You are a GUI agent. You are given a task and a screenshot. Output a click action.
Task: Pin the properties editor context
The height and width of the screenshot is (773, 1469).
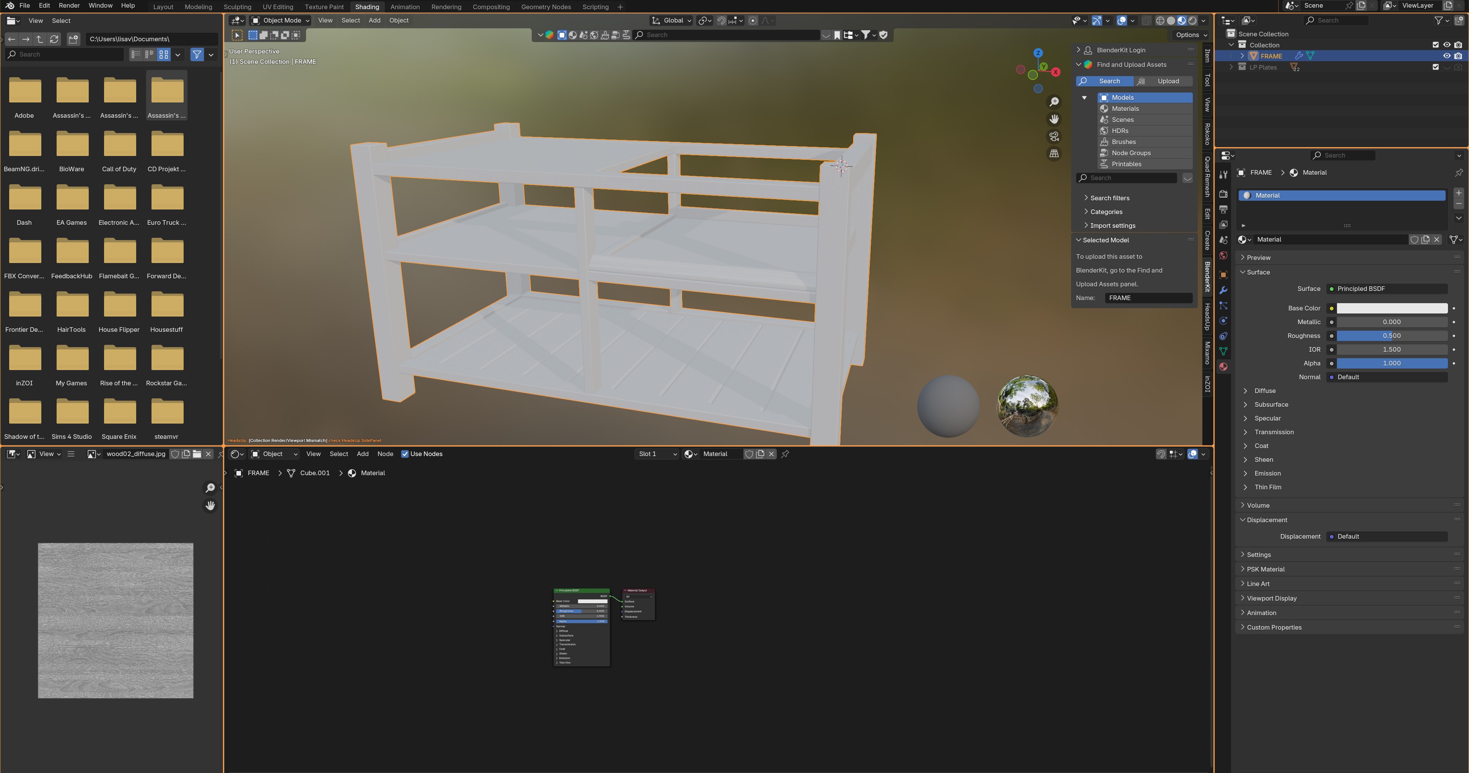[1459, 173]
